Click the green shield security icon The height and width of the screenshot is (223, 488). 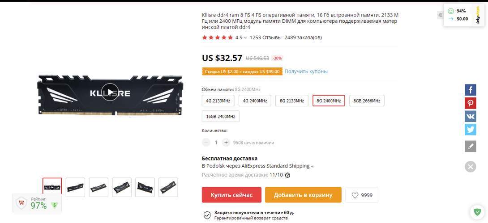(x=477, y=212)
